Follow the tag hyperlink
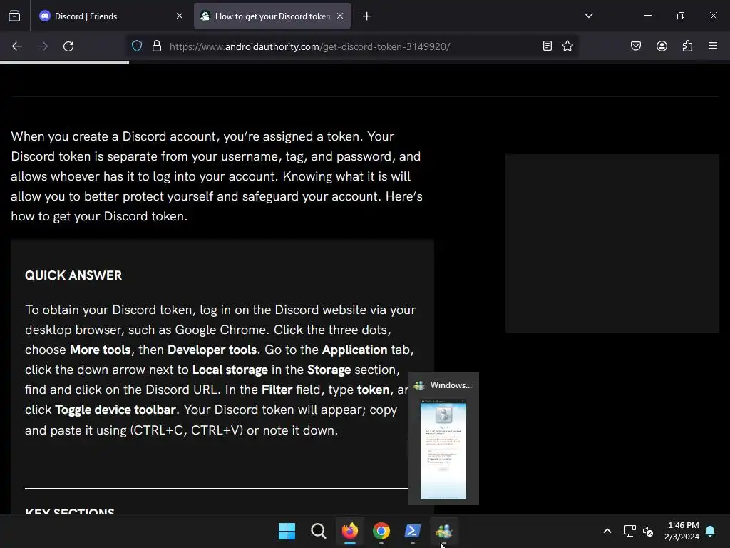 coord(294,156)
